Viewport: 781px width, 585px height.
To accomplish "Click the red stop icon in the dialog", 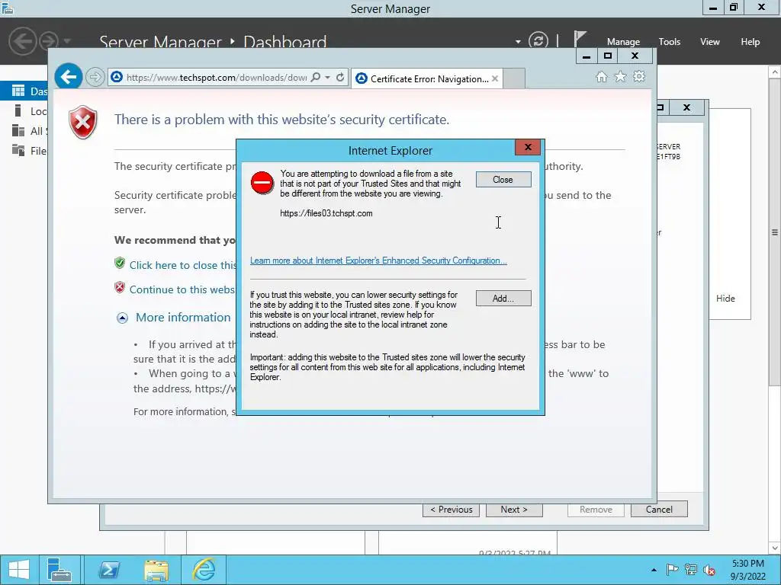I will 262,183.
